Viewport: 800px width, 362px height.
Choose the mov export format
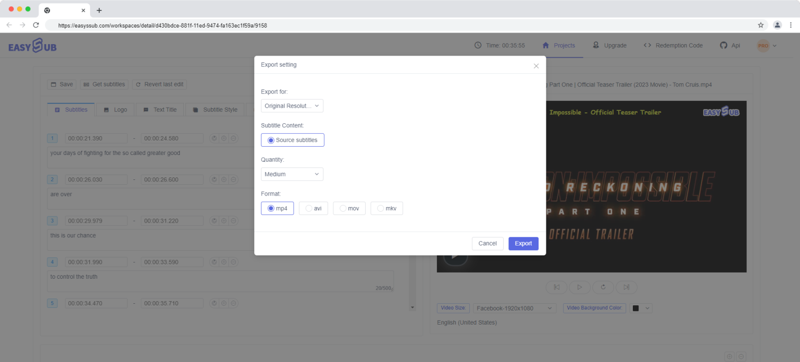pyautogui.click(x=349, y=209)
